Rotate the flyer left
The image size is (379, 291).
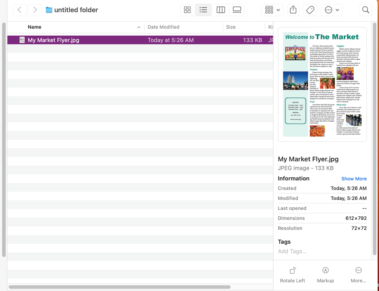292,275
